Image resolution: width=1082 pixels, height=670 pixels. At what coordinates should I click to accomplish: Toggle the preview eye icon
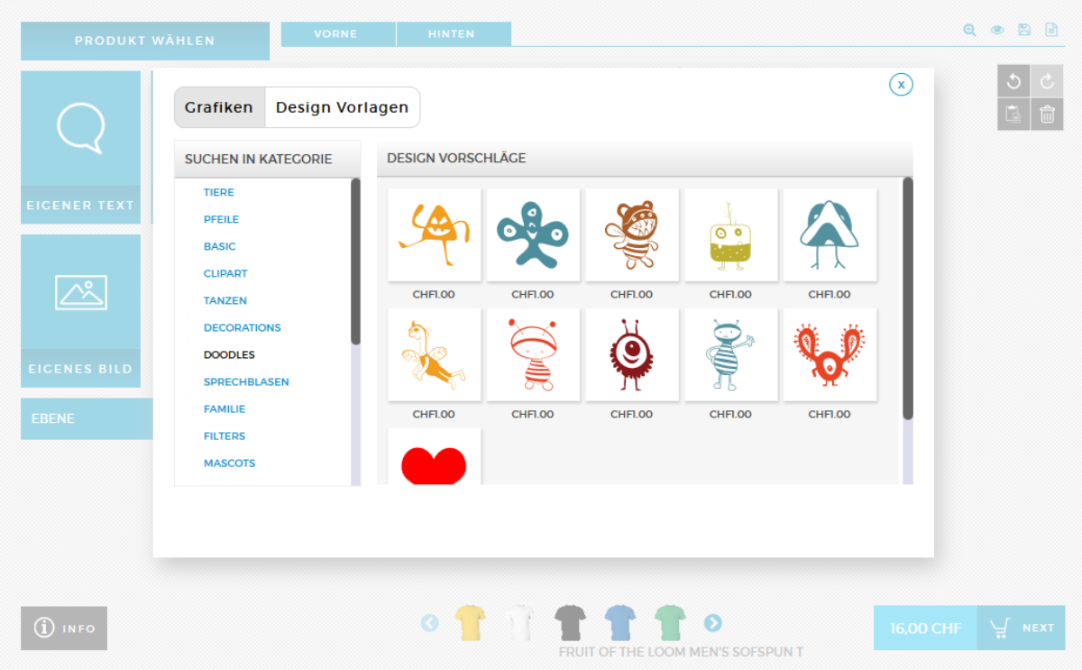pyautogui.click(x=997, y=30)
